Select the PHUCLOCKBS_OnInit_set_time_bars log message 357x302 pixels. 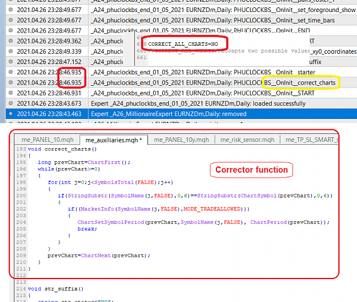click(212, 20)
